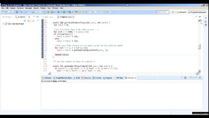Click the return total; code line
The image size is (209, 118).
62,55
